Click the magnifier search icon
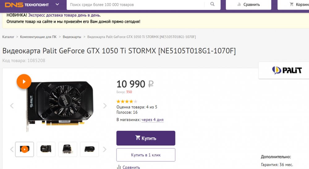309x169 pixels. tap(212, 4)
